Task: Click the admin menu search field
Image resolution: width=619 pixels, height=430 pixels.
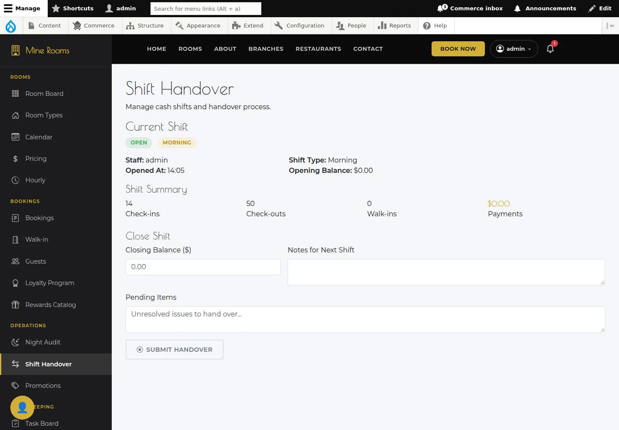Action: pos(206,9)
